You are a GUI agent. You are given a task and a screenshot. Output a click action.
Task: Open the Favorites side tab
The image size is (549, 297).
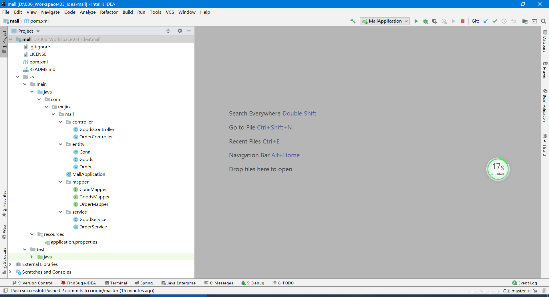click(4, 204)
